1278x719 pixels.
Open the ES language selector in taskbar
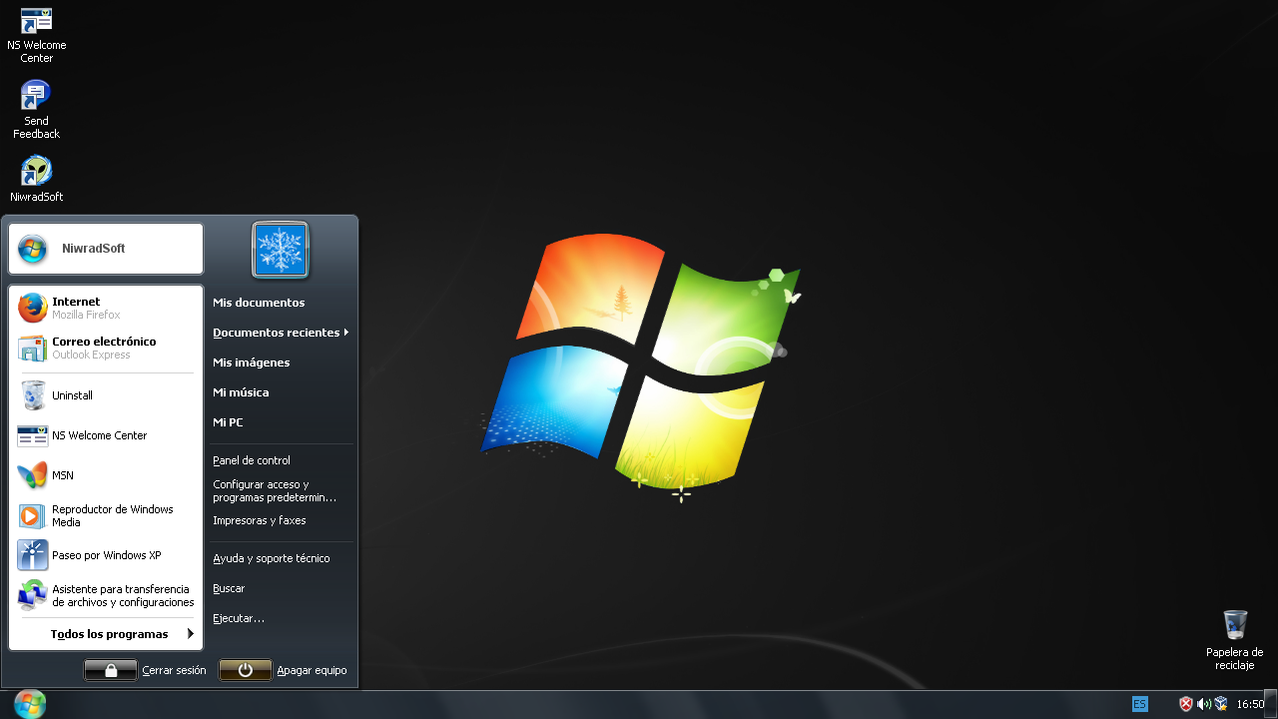[1140, 704]
